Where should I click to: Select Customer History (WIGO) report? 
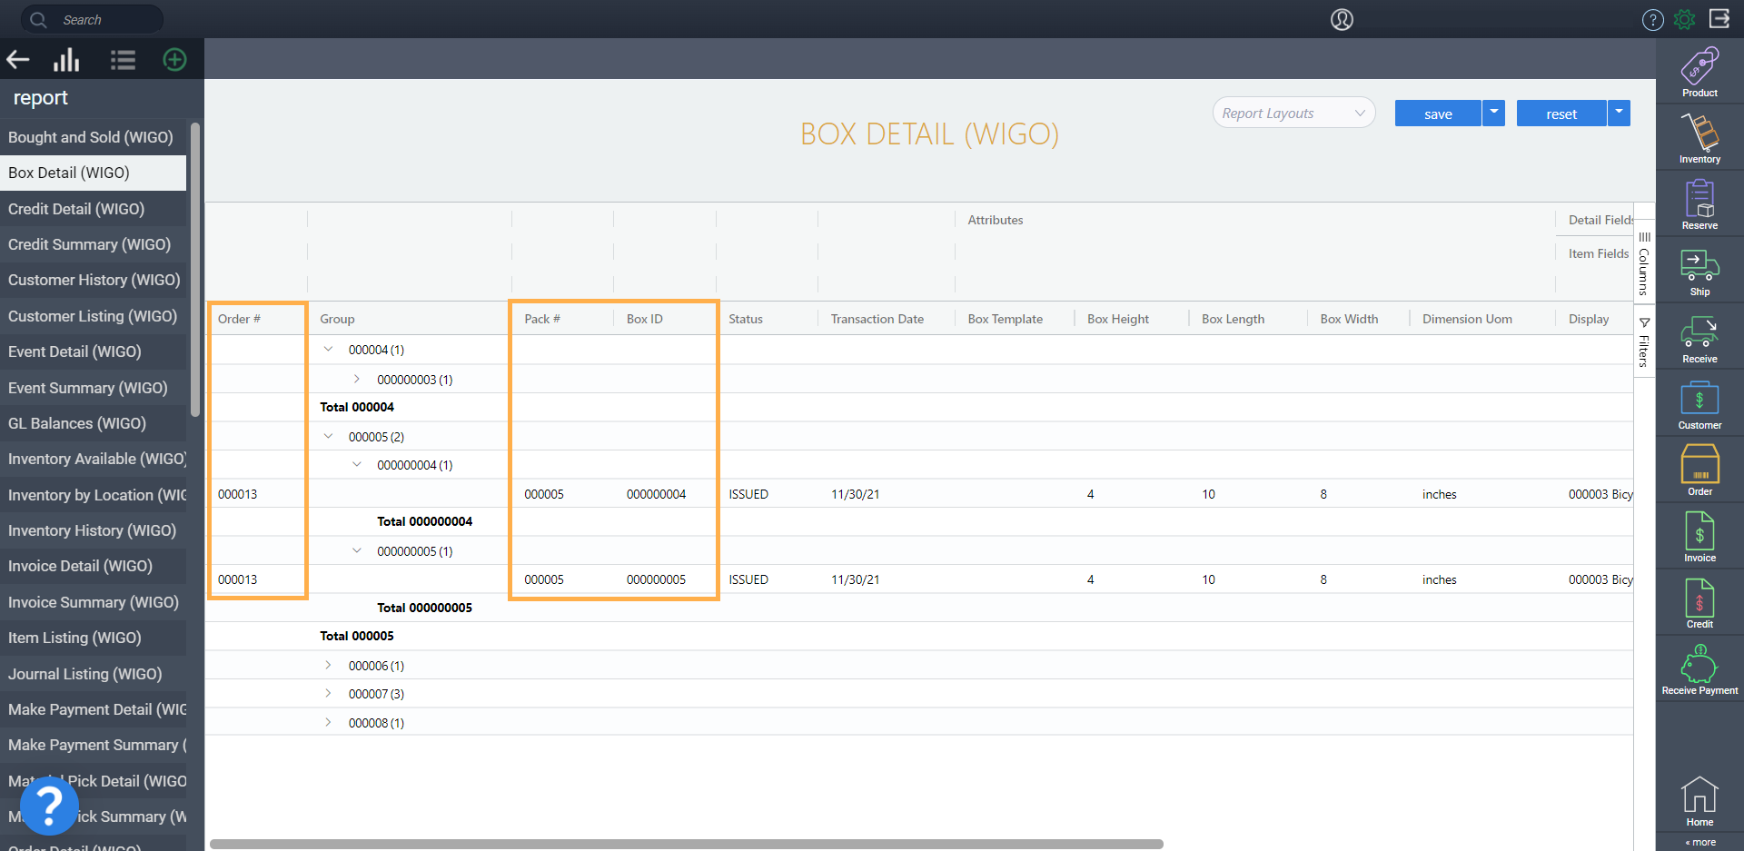click(93, 280)
